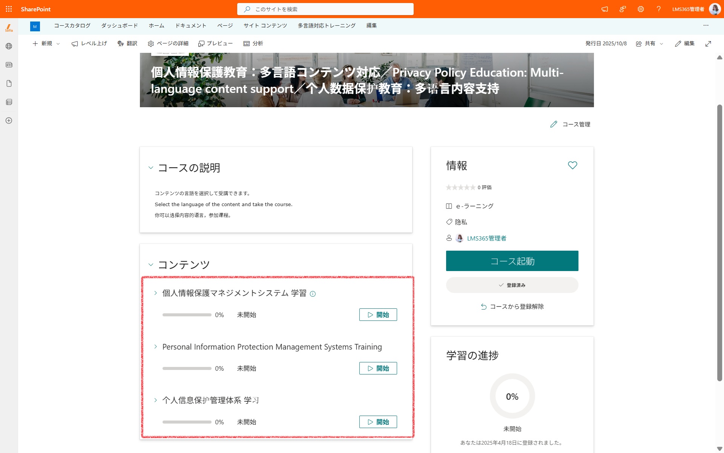The height and width of the screenshot is (453, 724).
Task: Click the コース起動 launch course button
Action: tap(512, 261)
